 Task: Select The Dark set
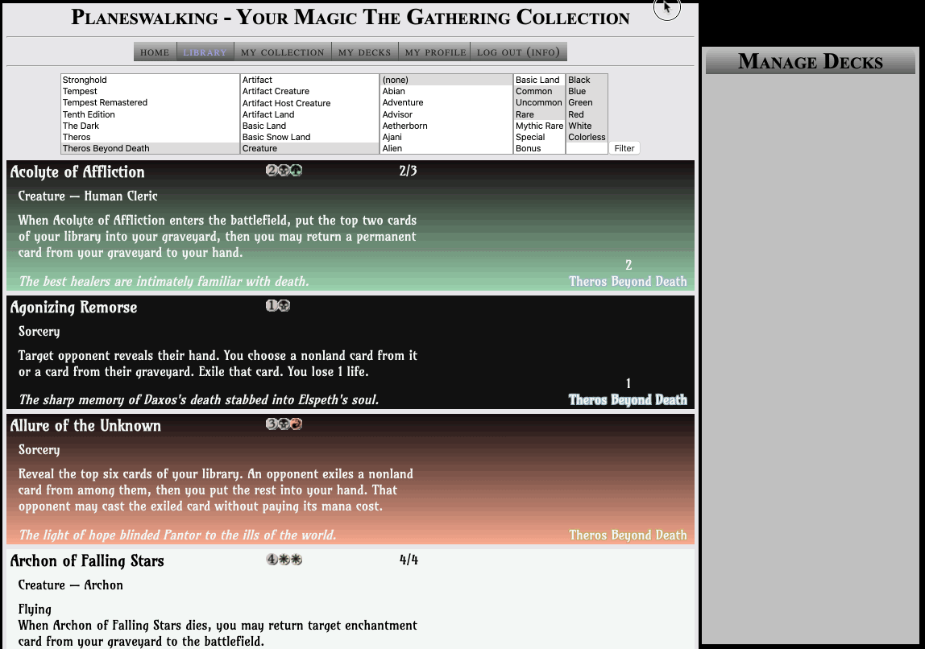[150, 126]
